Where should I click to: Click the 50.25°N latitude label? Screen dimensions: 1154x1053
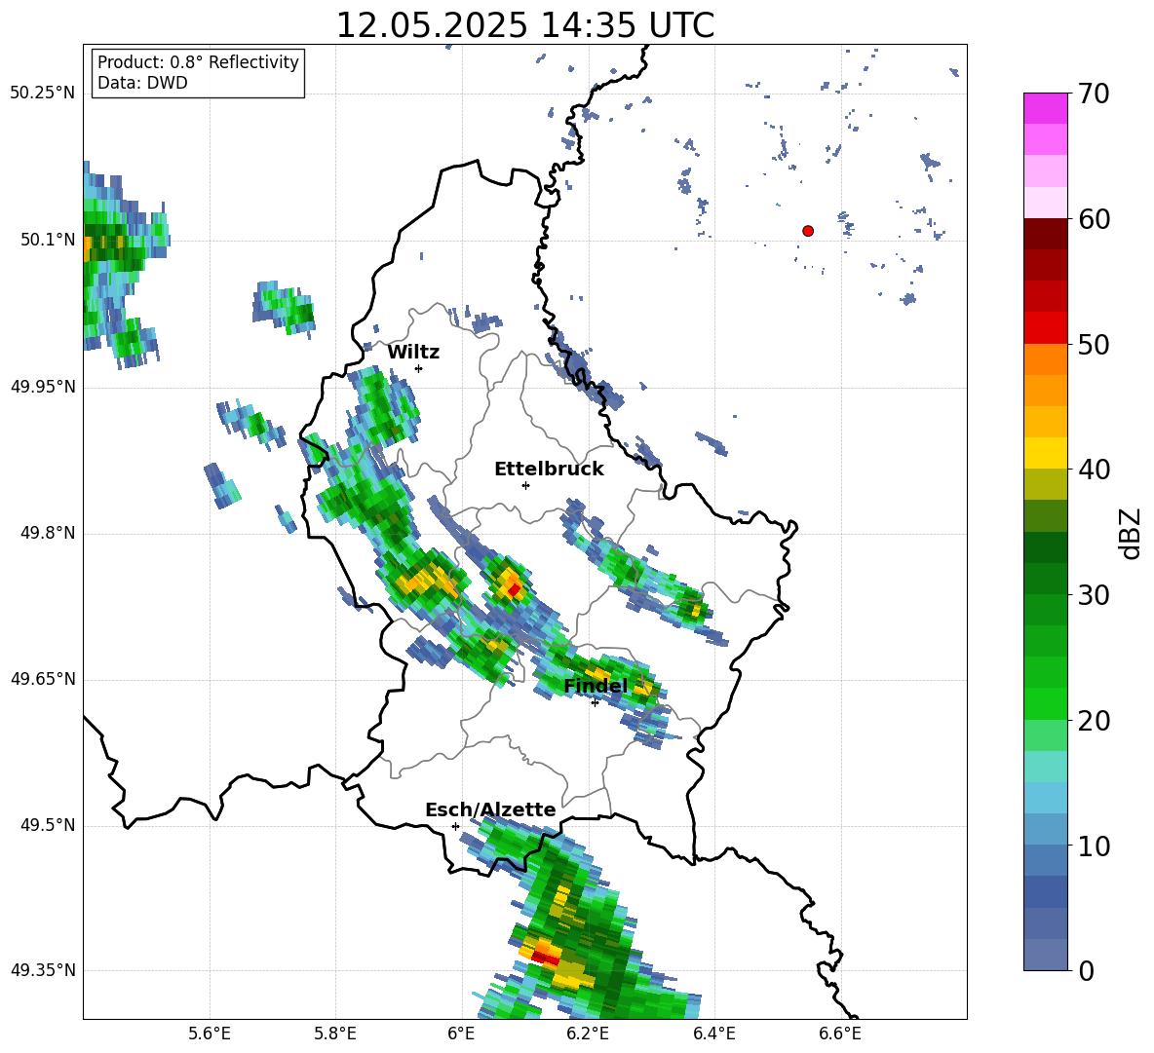coord(43,94)
